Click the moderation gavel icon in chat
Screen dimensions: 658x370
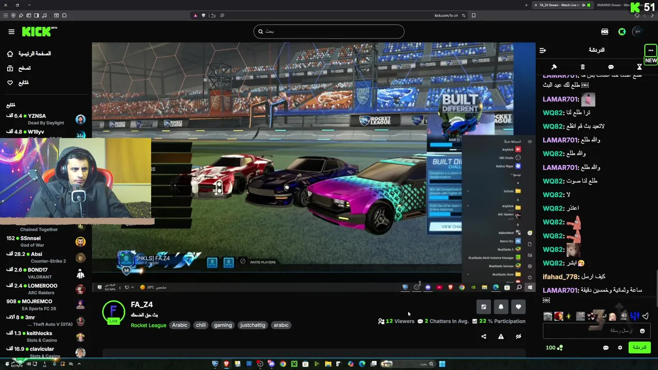pyautogui.click(x=554, y=67)
